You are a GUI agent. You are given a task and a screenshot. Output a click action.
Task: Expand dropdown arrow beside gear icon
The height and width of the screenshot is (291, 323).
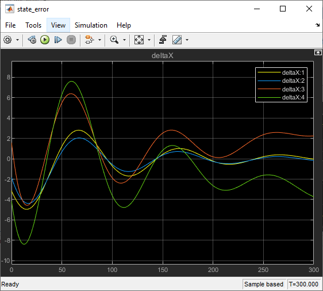pos(17,40)
